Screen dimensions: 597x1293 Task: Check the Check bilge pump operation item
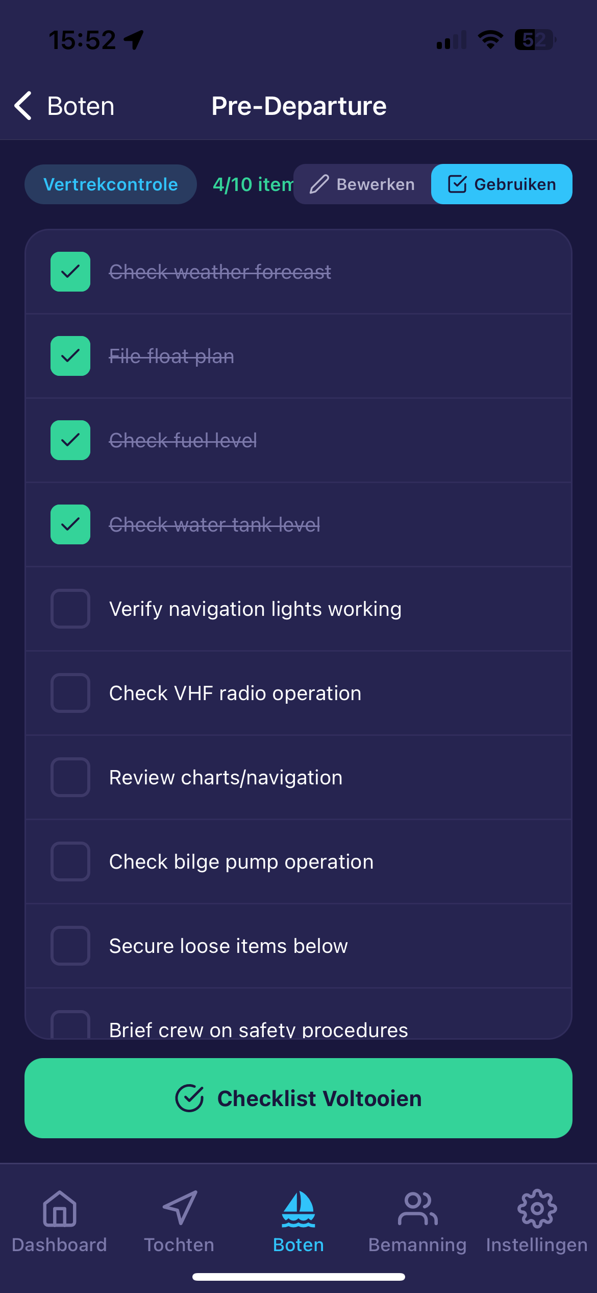(70, 861)
